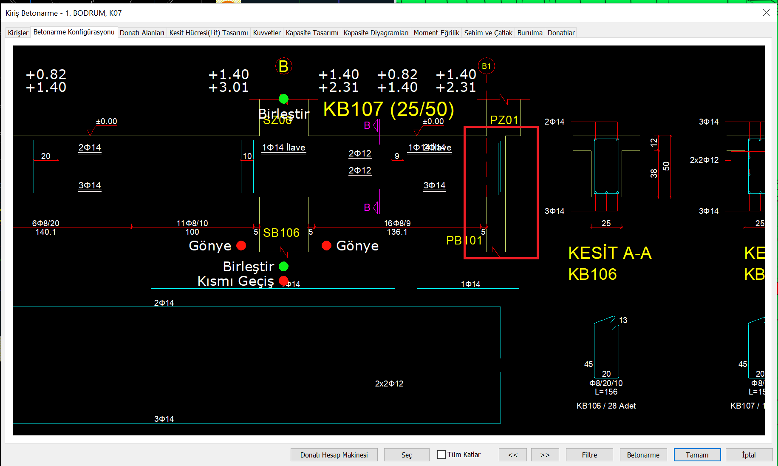Open the Donatılar tab
Image resolution: width=778 pixels, height=466 pixels.
tap(561, 33)
